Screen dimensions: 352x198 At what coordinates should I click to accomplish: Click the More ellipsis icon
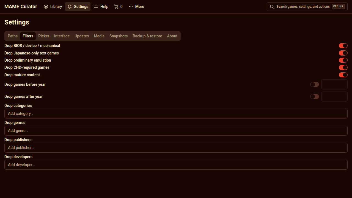(131, 7)
